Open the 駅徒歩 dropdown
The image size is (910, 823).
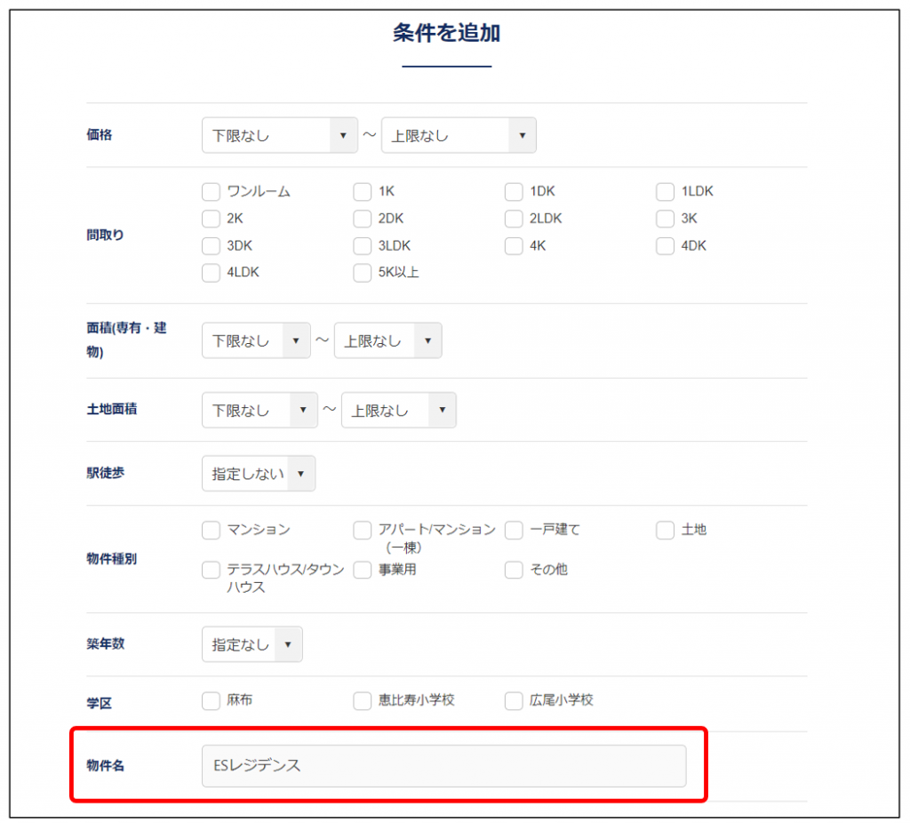coord(258,475)
